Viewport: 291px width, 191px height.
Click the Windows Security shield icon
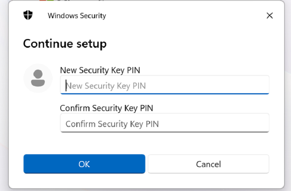pos(28,15)
